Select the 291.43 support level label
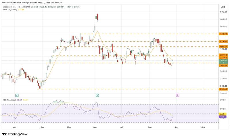The width and height of the screenshot is (230, 139). (x=223, y=89)
